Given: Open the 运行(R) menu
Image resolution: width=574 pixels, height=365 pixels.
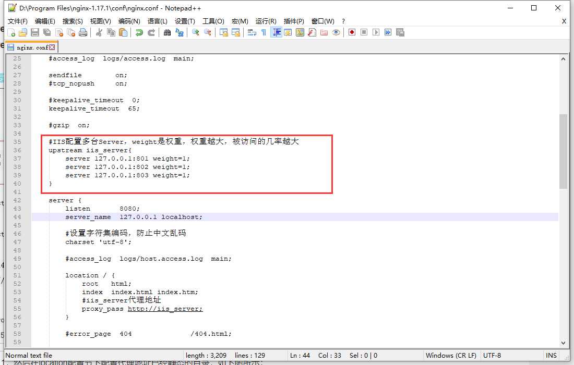Looking at the screenshot, I should (266, 21).
